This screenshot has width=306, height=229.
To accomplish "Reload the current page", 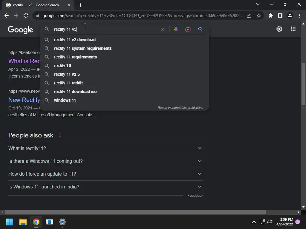I will click(26, 16).
